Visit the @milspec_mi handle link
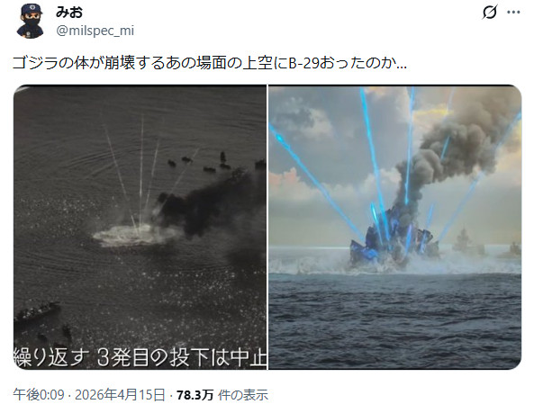 click(x=95, y=31)
